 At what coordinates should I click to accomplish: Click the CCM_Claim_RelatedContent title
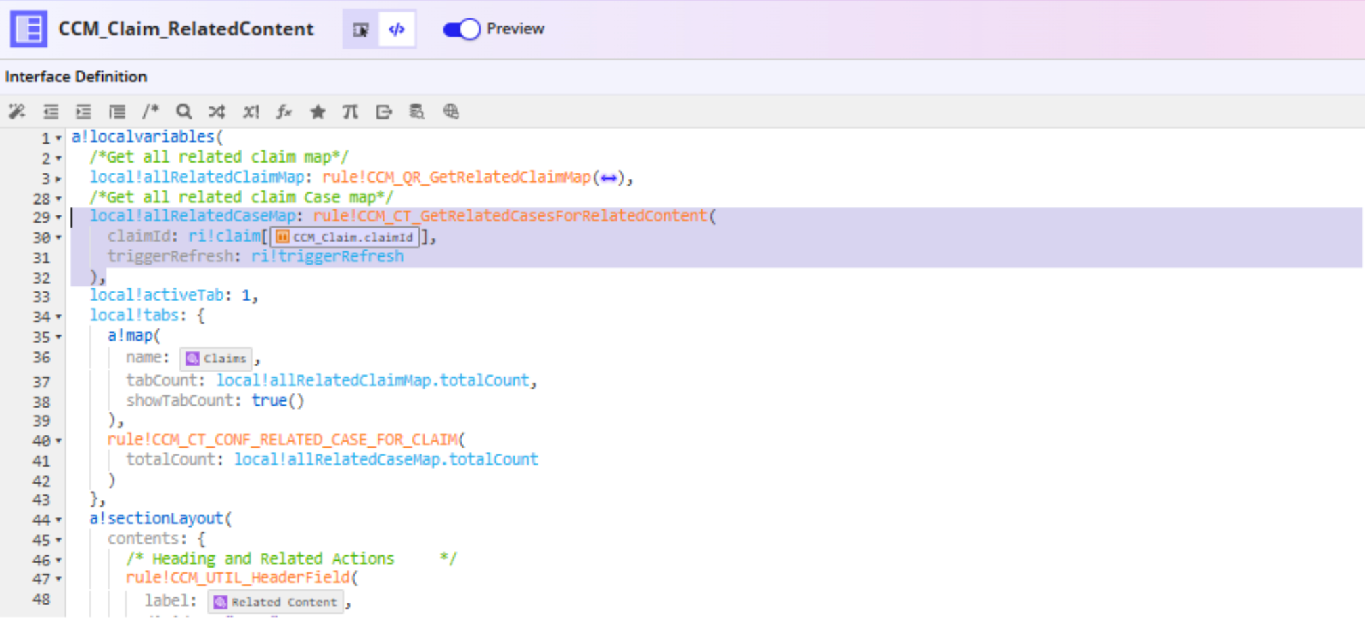(x=186, y=29)
